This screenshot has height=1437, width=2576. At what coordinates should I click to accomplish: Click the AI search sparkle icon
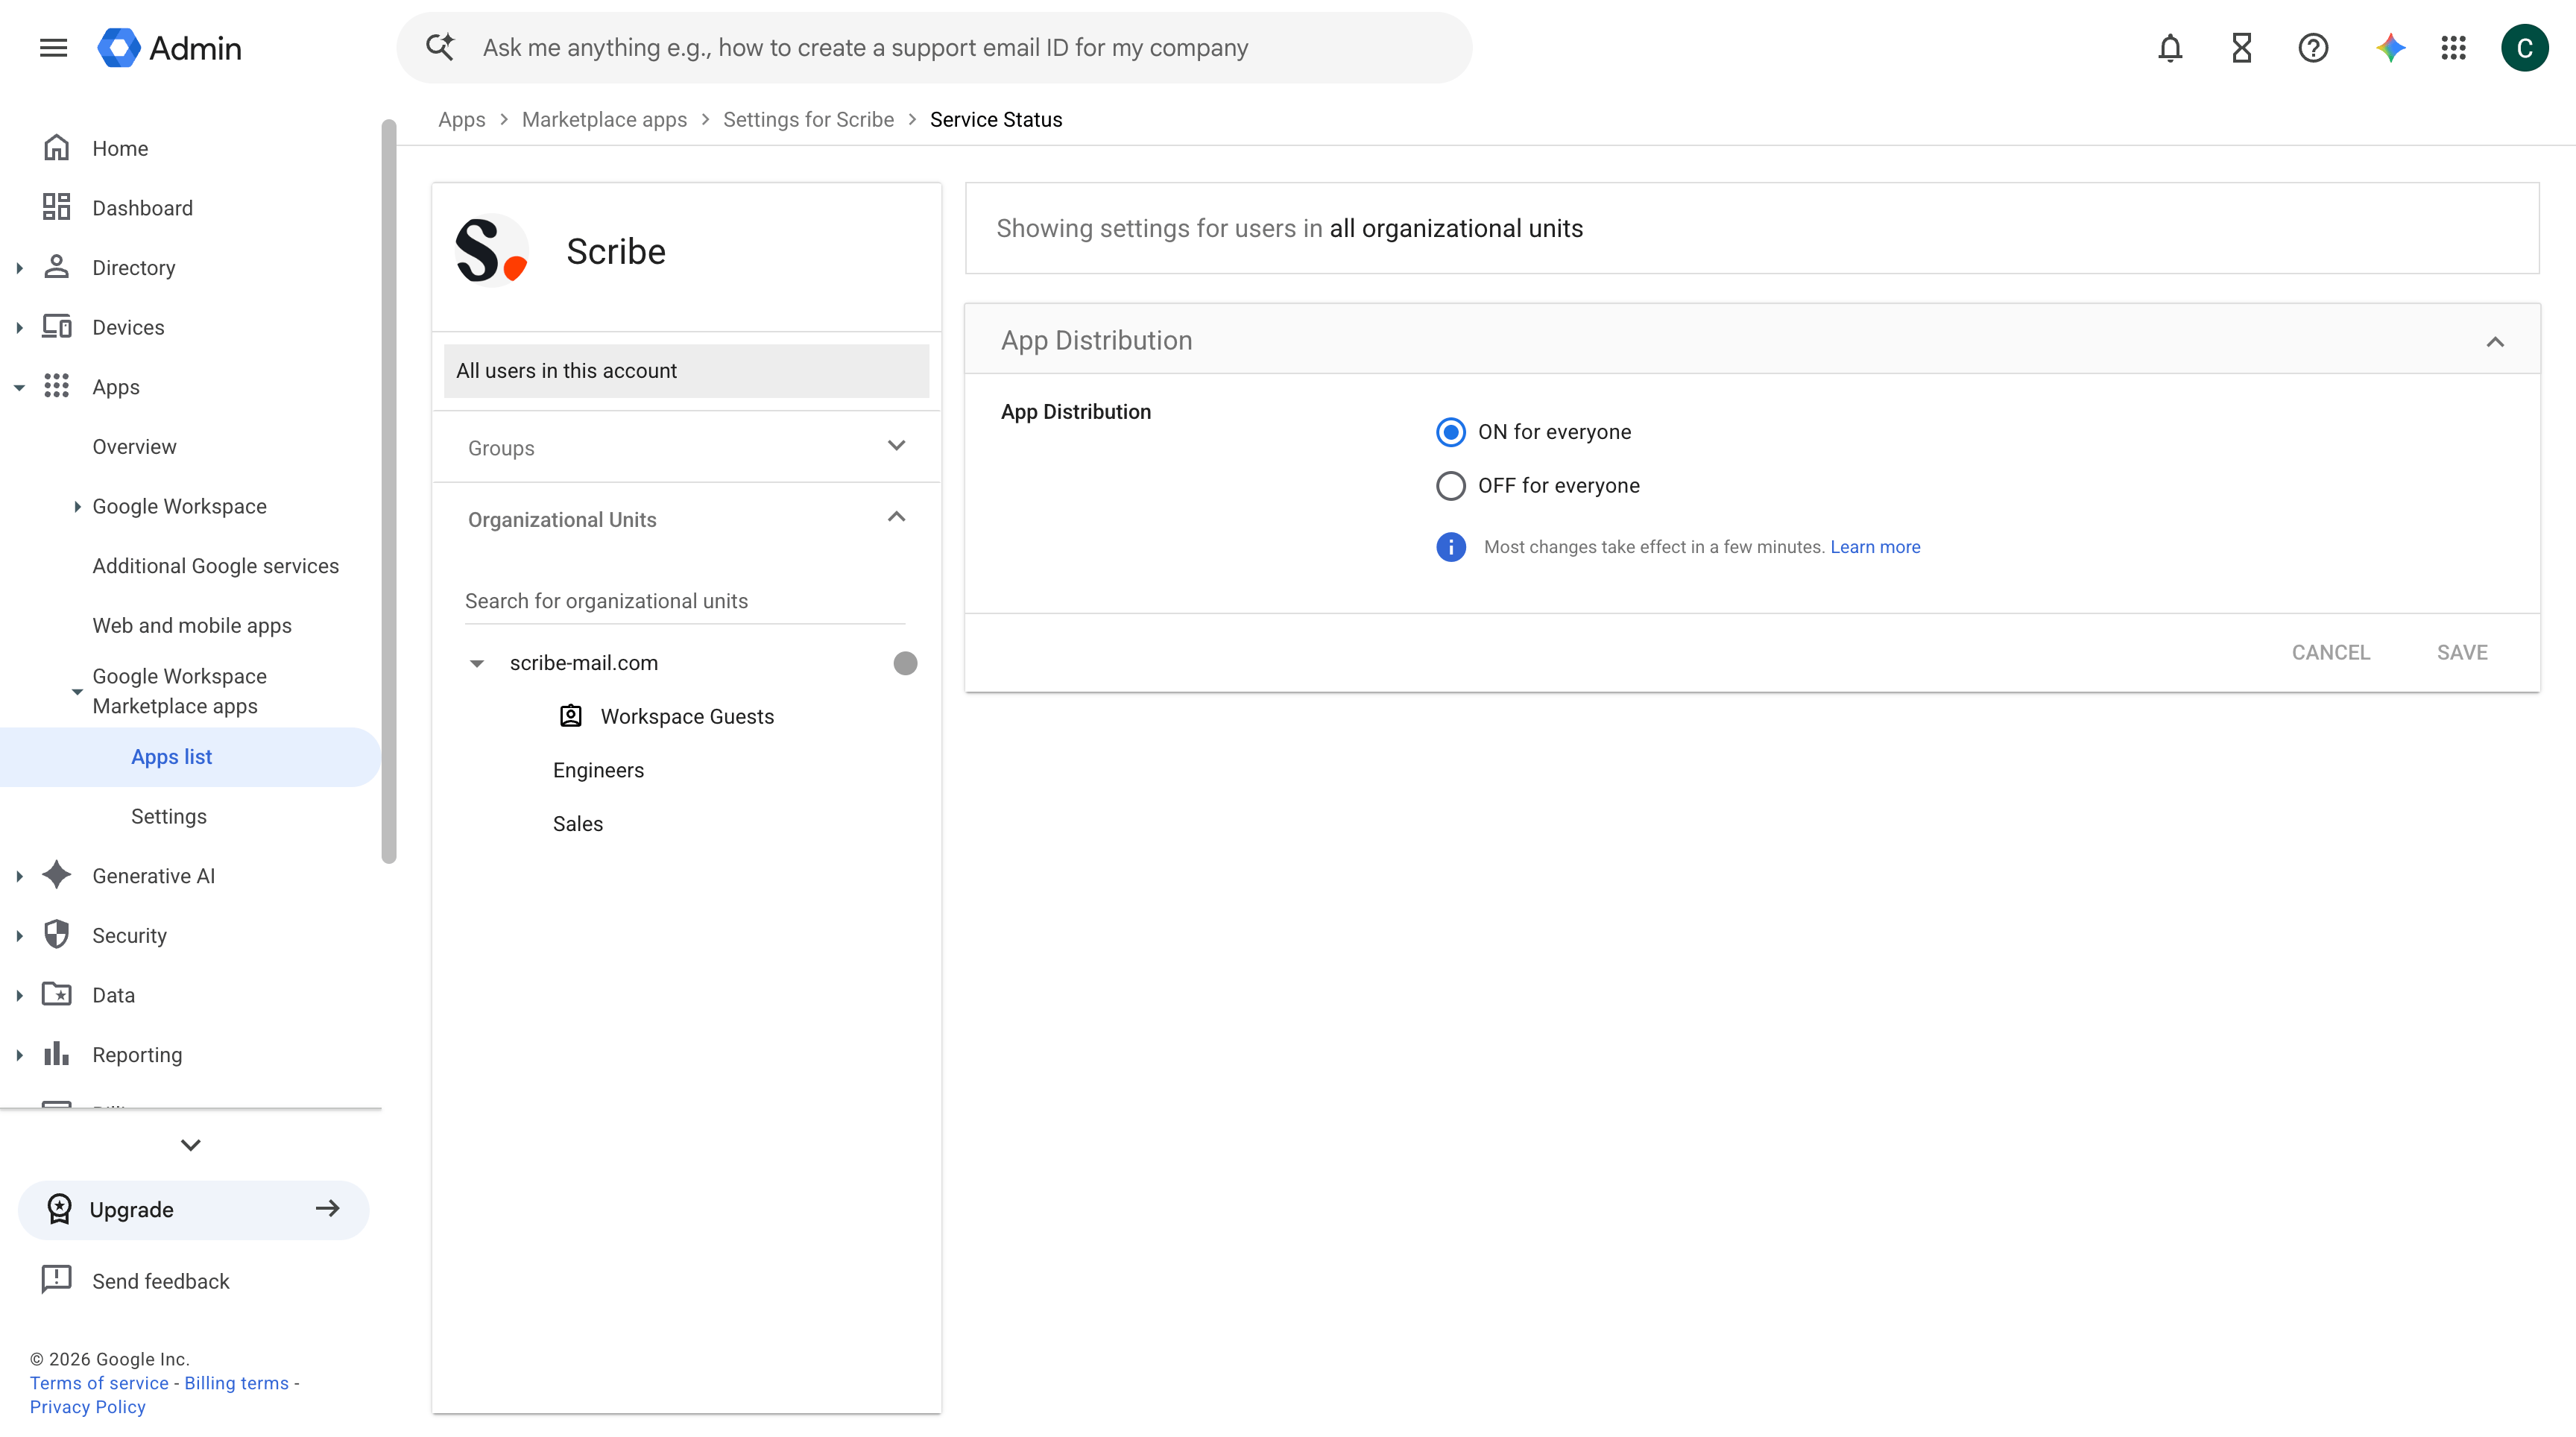click(x=440, y=46)
